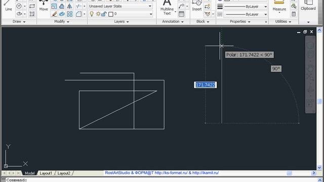
Task: Launch the Measure utility
Action: pos(279,6)
